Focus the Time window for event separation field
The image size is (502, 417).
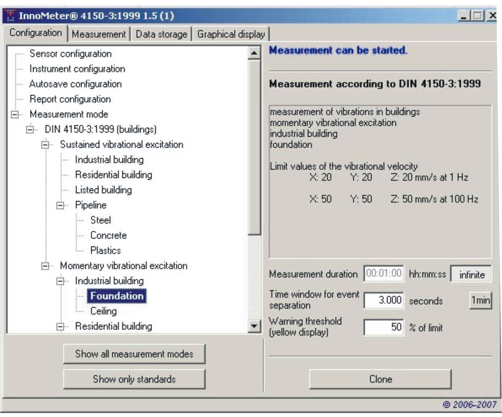tap(384, 300)
